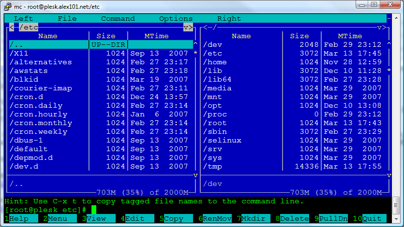Select the /cron.monthly directory
404x227 pixels.
tap(101, 123)
